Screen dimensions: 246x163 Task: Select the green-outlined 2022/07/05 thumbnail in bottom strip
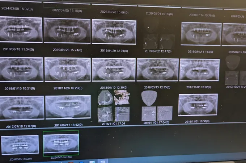60,143
